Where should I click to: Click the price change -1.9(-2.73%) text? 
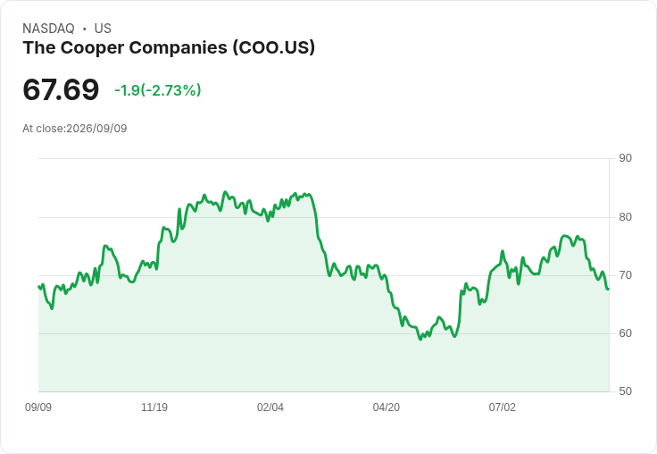coord(157,90)
